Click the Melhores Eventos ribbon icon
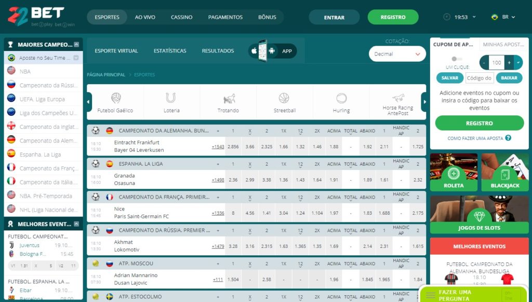532x302 pixels. [10, 224]
